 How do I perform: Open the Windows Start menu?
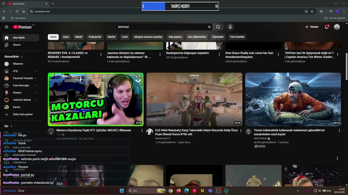click(x=122, y=191)
